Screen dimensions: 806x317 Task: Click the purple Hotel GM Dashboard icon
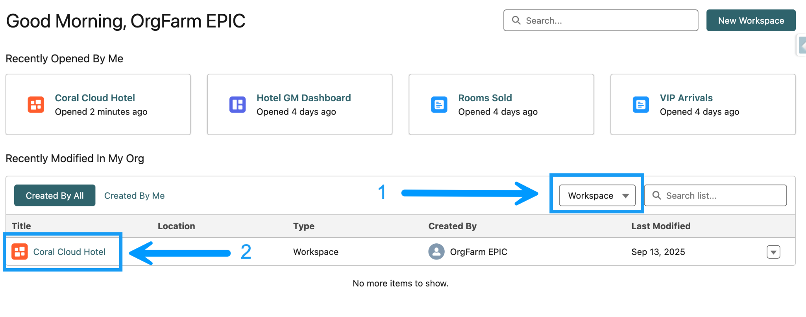click(237, 105)
